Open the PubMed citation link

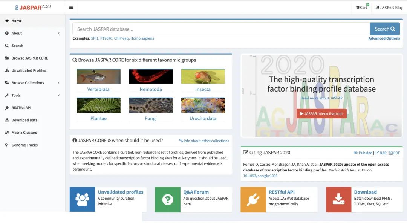[x=363, y=153]
